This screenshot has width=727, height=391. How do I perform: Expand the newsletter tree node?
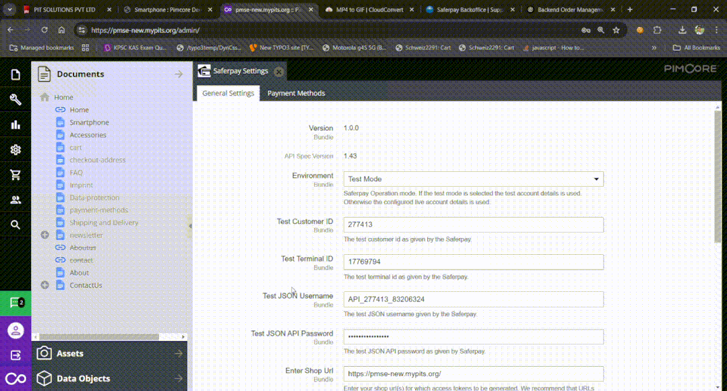pos(45,235)
